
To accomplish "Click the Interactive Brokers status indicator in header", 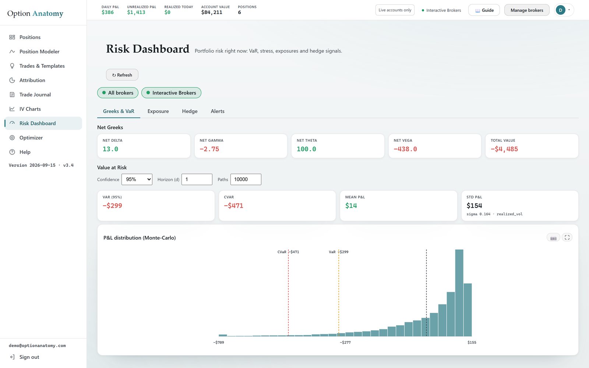I will point(441,10).
